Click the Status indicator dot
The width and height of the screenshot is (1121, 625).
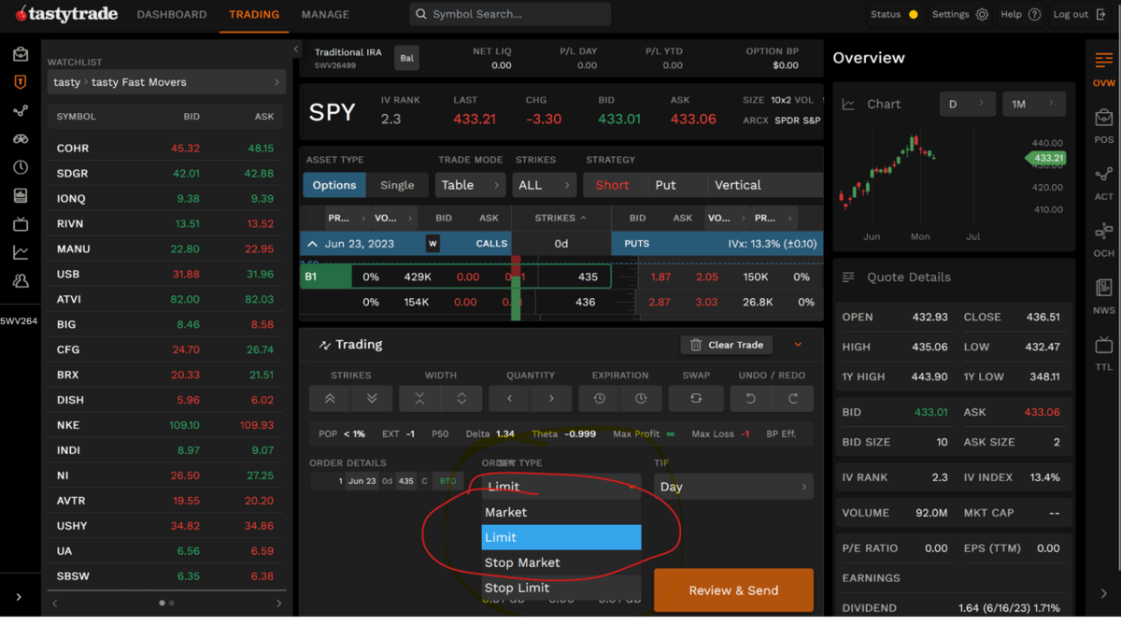913,14
